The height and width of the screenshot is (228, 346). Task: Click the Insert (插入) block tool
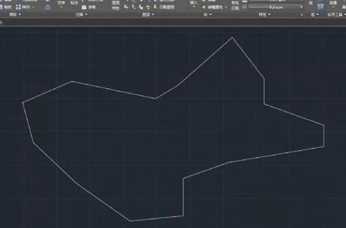(x=193, y=3)
